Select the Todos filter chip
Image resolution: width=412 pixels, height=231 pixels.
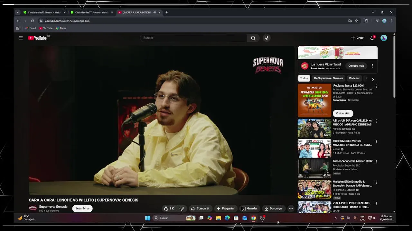pos(304,78)
